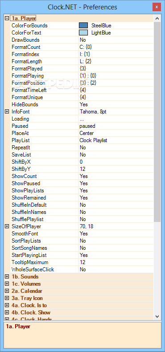Select the FormatUnique property name
This screenshot has width=165, height=352.
(x=27, y=97)
